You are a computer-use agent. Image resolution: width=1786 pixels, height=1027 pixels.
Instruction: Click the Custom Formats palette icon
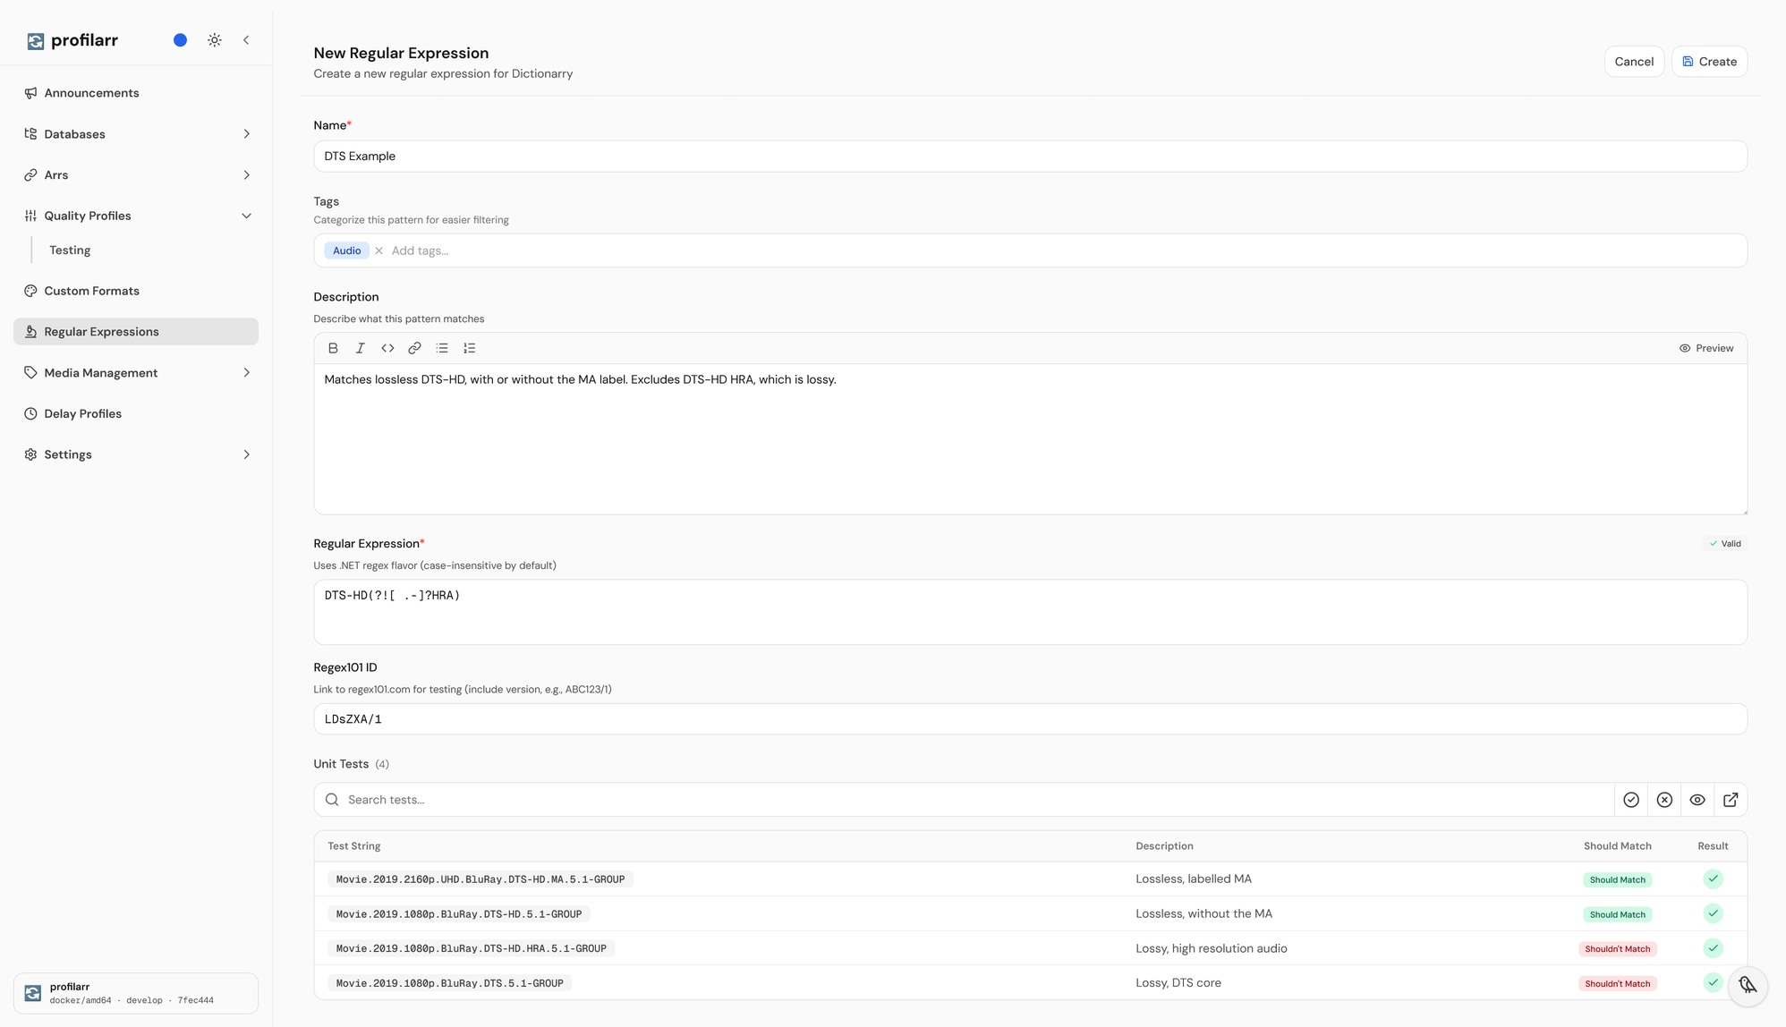pos(30,291)
